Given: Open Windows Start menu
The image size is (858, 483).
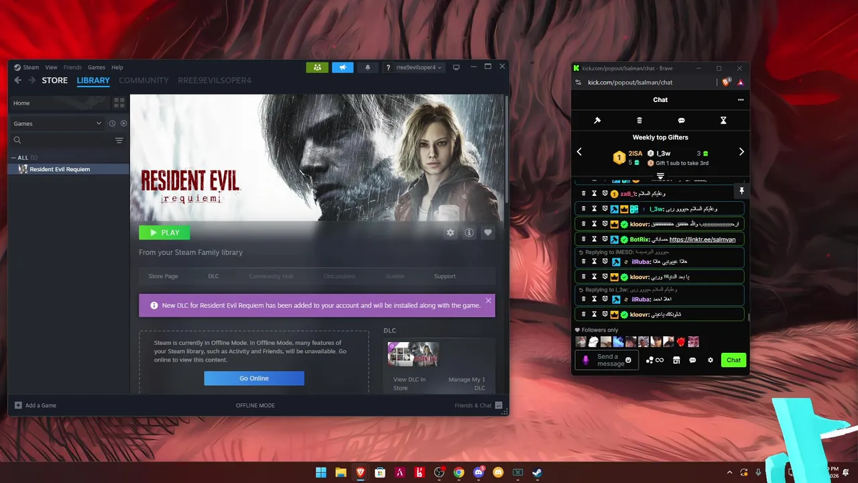Looking at the screenshot, I should coord(321,472).
